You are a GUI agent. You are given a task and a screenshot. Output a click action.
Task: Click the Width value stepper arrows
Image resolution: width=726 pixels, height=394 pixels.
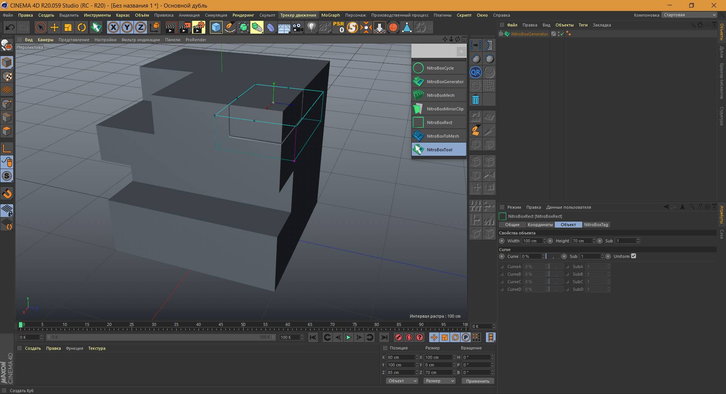pyautogui.click(x=544, y=241)
